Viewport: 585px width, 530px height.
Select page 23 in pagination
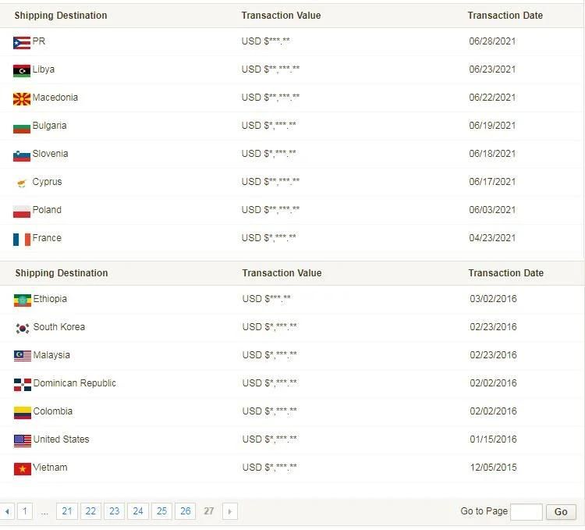tap(114, 511)
